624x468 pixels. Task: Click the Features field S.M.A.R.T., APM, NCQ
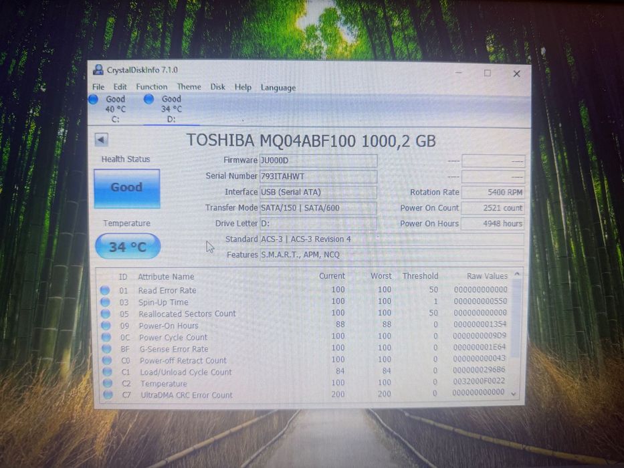(392, 255)
